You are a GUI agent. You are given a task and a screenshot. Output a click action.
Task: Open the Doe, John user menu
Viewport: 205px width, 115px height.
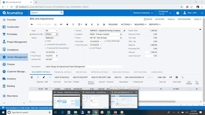(193, 13)
